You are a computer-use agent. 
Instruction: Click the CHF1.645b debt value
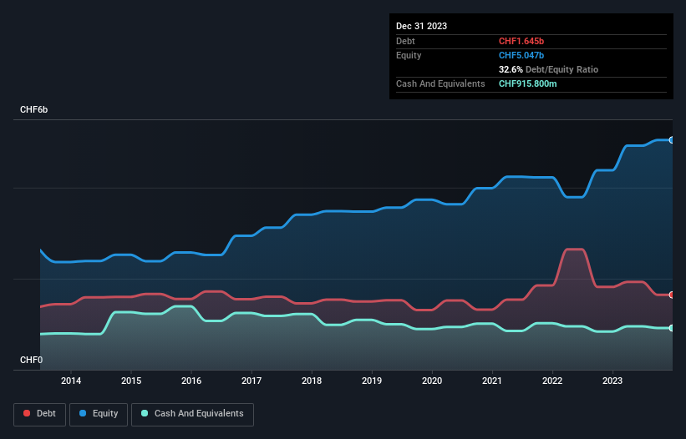point(521,41)
